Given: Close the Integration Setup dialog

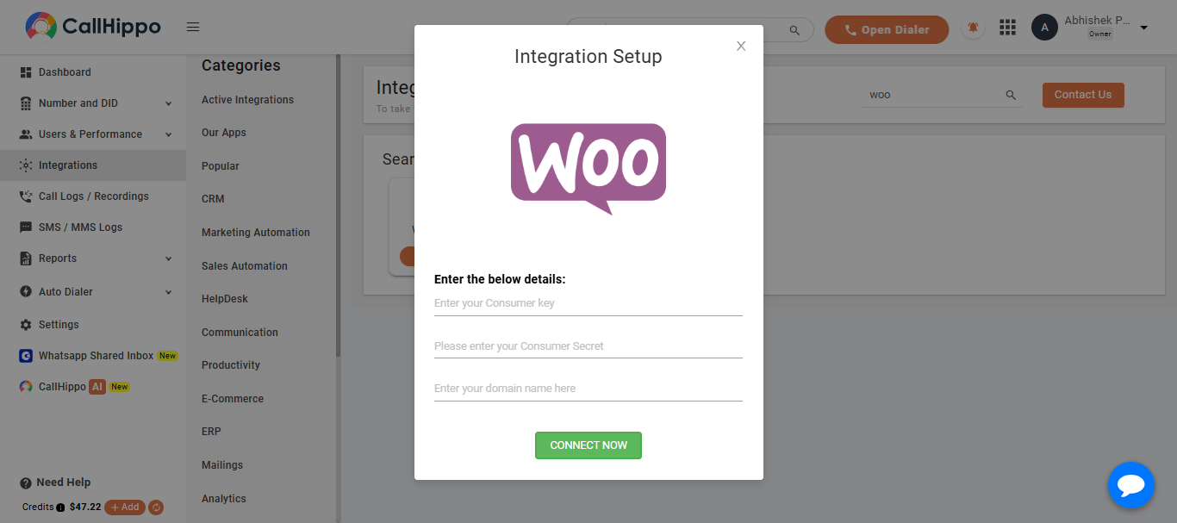Looking at the screenshot, I should click(x=741, y=47).
